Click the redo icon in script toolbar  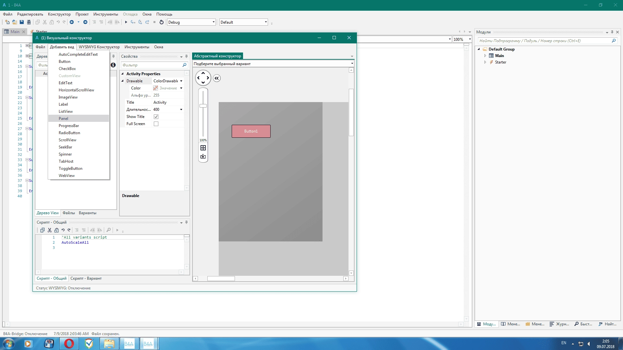click(x=69, y=230)
